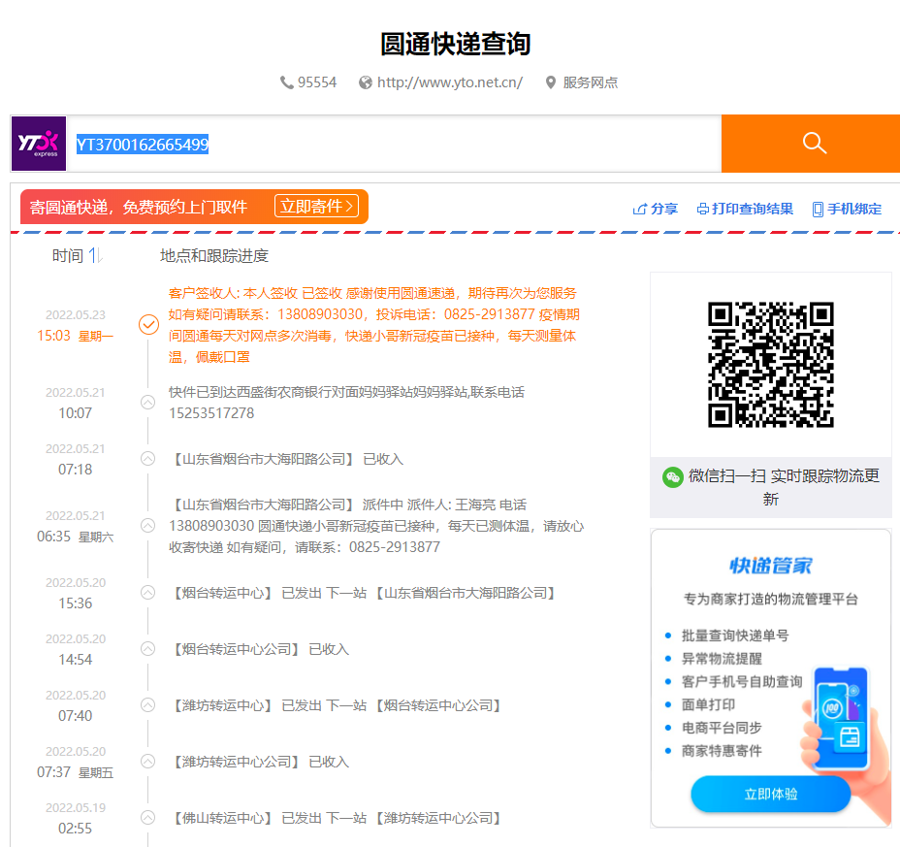Click the 寄圆通快递 promo banner text
The width and height of the screenshot is (900, 847).
[139, 208]
